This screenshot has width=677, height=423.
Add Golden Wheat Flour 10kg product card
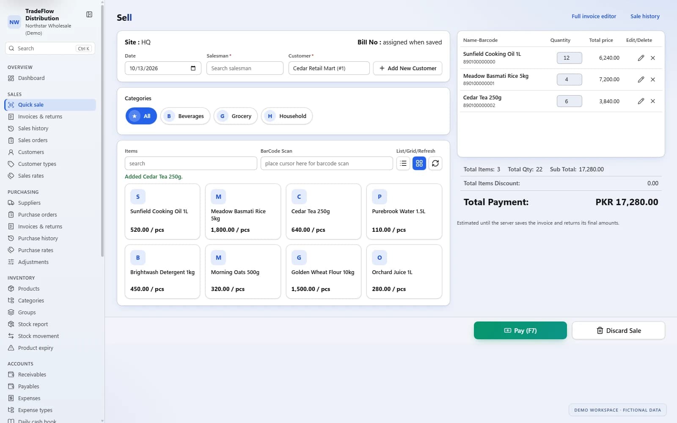click(324, 272)
